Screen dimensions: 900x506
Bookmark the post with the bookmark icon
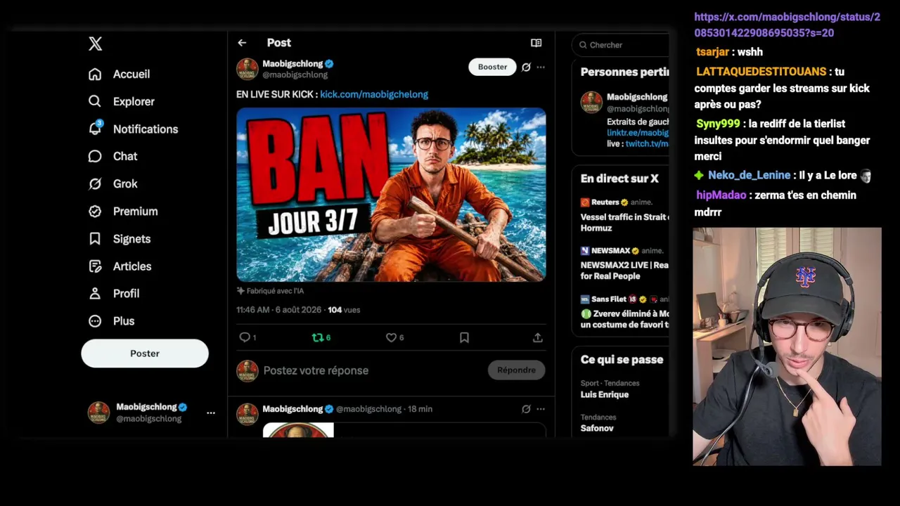point(464,337)
